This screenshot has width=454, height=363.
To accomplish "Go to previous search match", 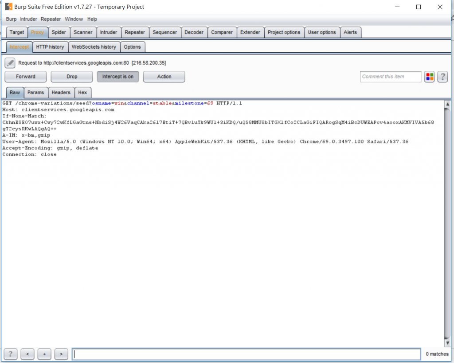I will coord(27,354).
